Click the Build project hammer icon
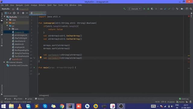 point(125,9)
